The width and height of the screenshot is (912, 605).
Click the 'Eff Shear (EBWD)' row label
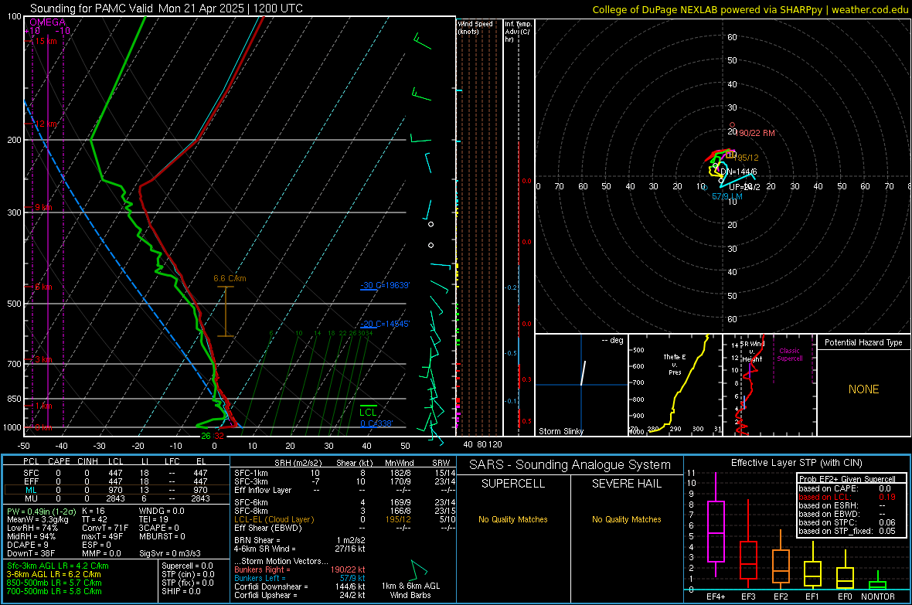tap(268, 528)
